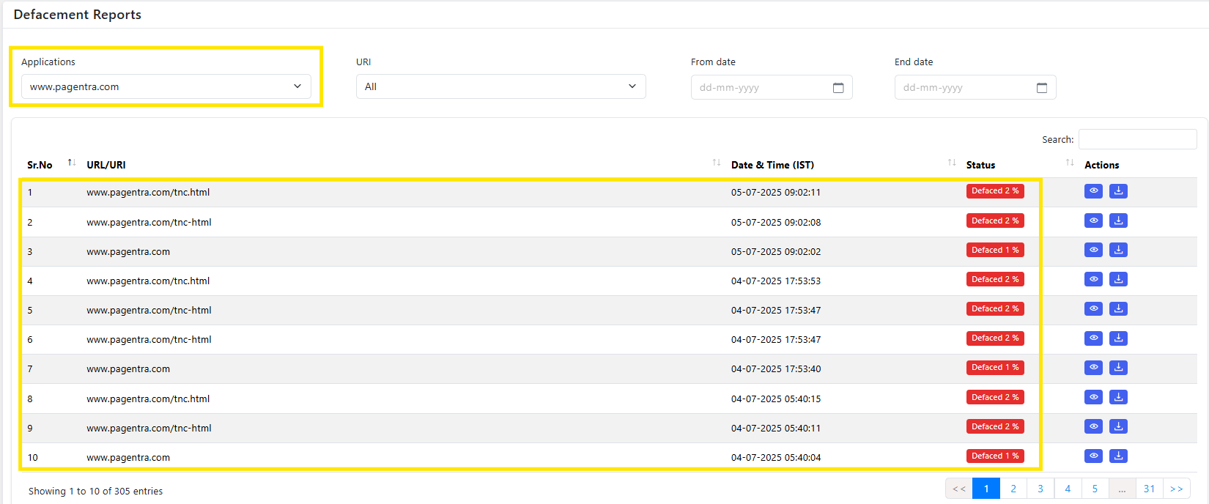
Task: Download the report for row 6
Action: [x=1118, y=338]
